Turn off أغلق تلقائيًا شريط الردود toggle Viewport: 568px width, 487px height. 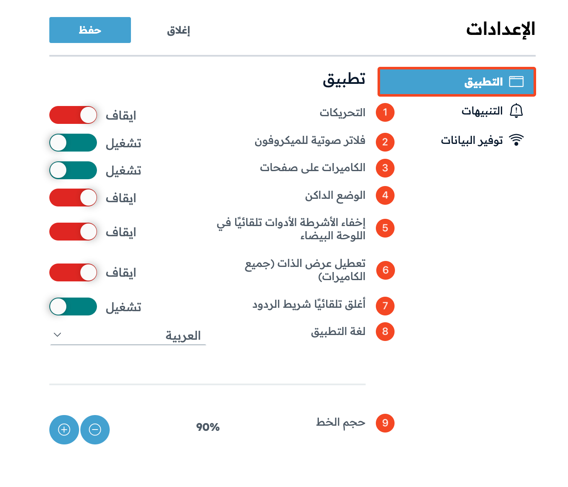(x=73, y=307)
